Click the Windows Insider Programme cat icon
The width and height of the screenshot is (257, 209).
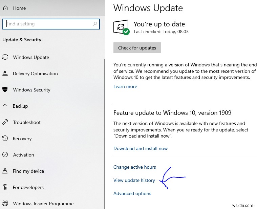point(5,204)
